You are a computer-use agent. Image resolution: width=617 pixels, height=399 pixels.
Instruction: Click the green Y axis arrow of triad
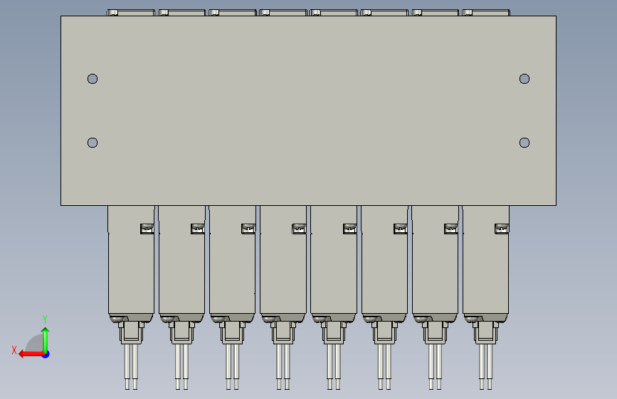(46, 339)
